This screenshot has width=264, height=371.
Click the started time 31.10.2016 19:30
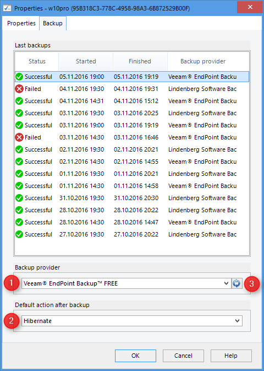click(82, 198)
